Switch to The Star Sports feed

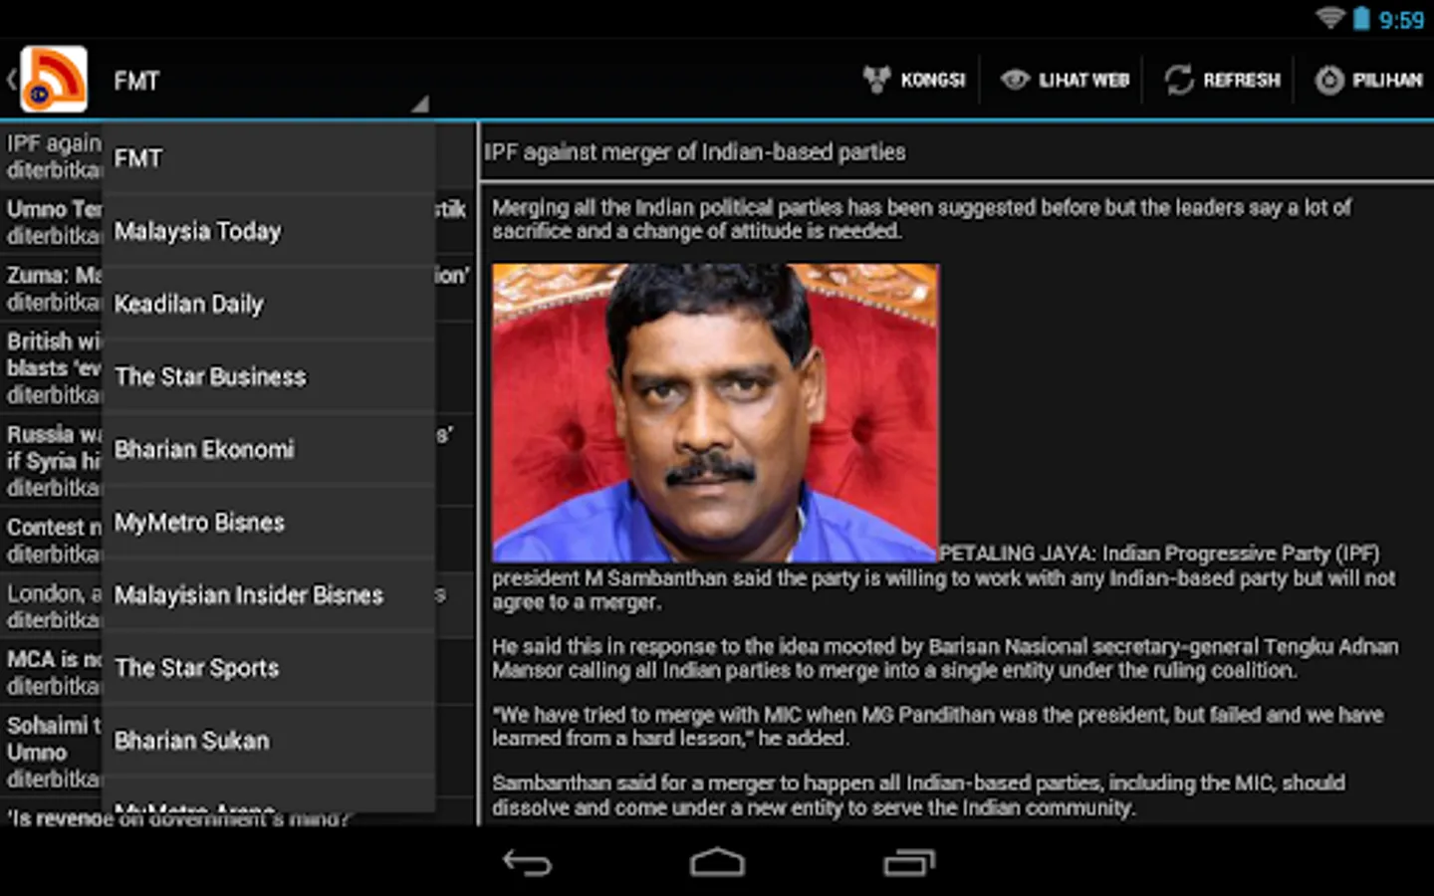tap(269, 667)
